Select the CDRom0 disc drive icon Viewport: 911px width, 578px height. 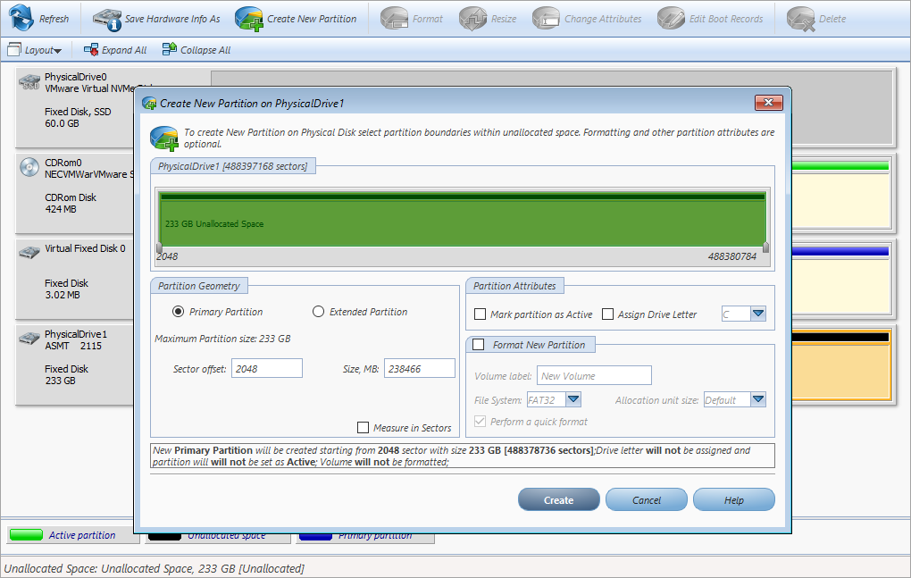[x=30, y=169]
